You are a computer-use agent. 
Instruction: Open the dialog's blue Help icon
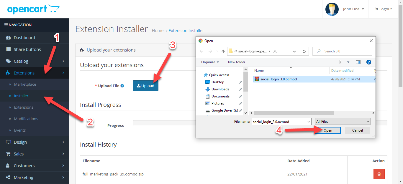click(x=368, y=62)
